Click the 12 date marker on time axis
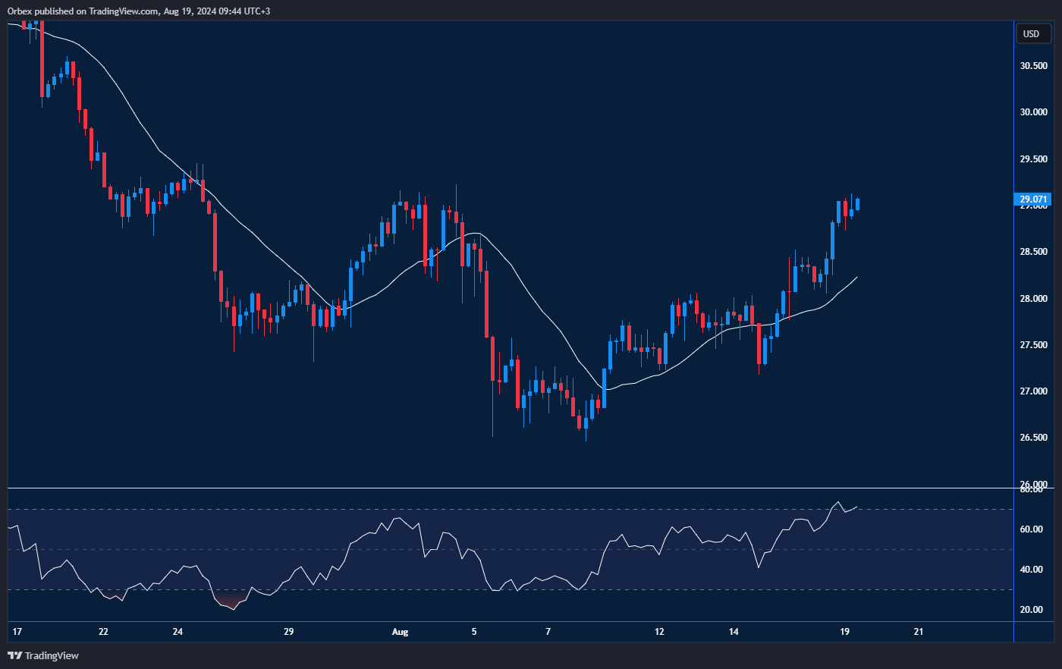 click(x=659, y=632)
